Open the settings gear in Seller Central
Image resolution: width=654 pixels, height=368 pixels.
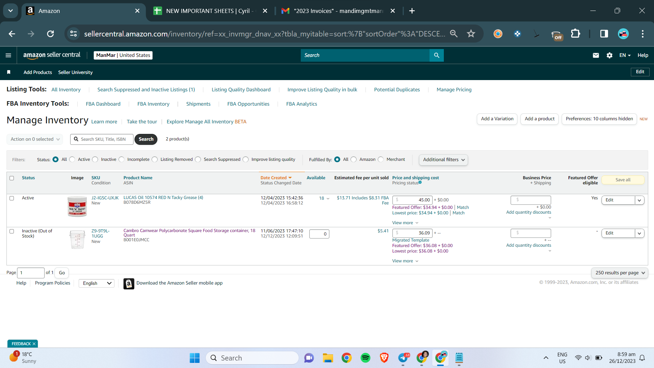click(609, 55)
